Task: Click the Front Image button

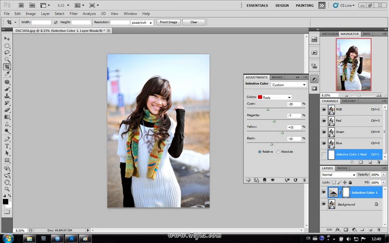Action: 168,22
